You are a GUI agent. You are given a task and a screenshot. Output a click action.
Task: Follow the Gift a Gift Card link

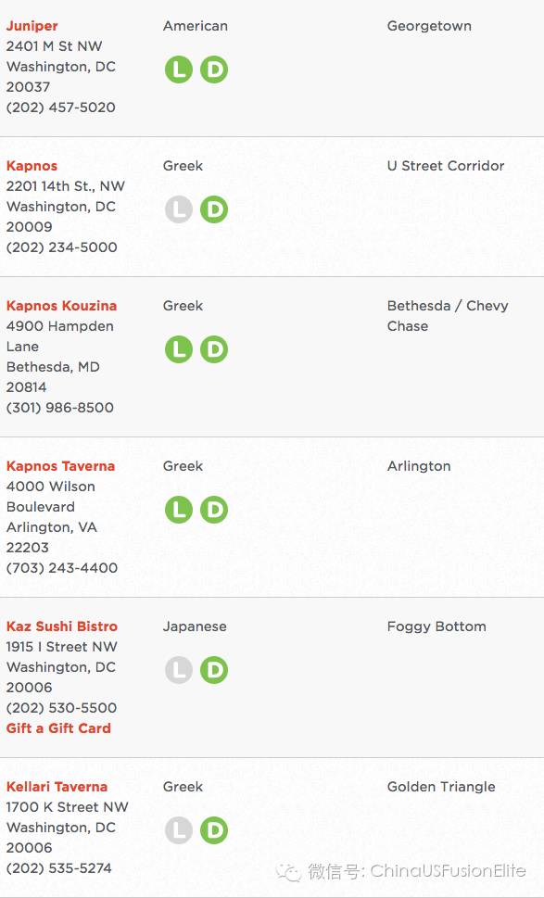[58, 727]
